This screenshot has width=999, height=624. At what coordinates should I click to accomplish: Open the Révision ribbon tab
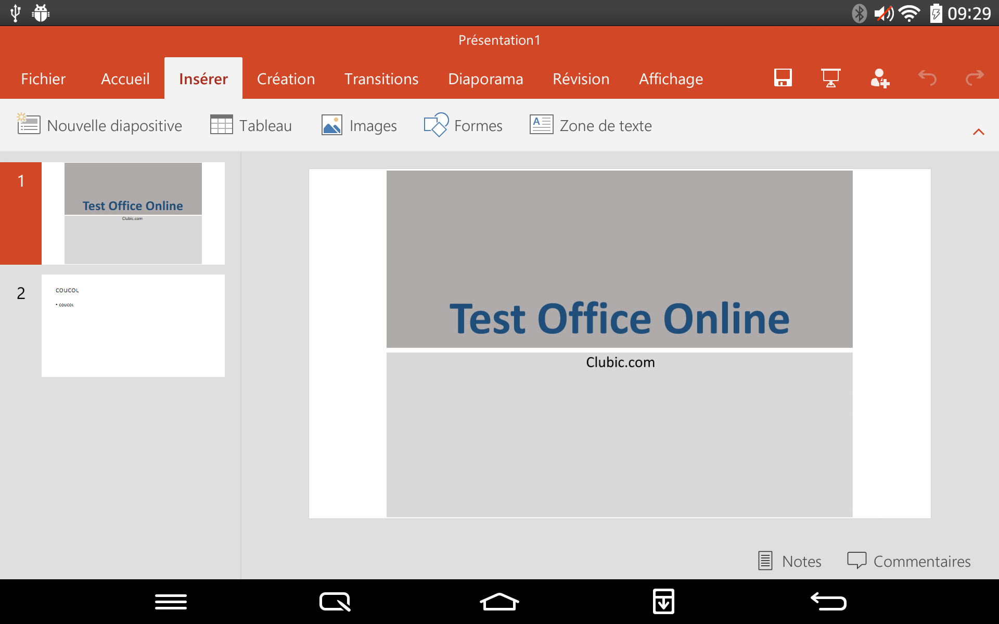point(579,79)
